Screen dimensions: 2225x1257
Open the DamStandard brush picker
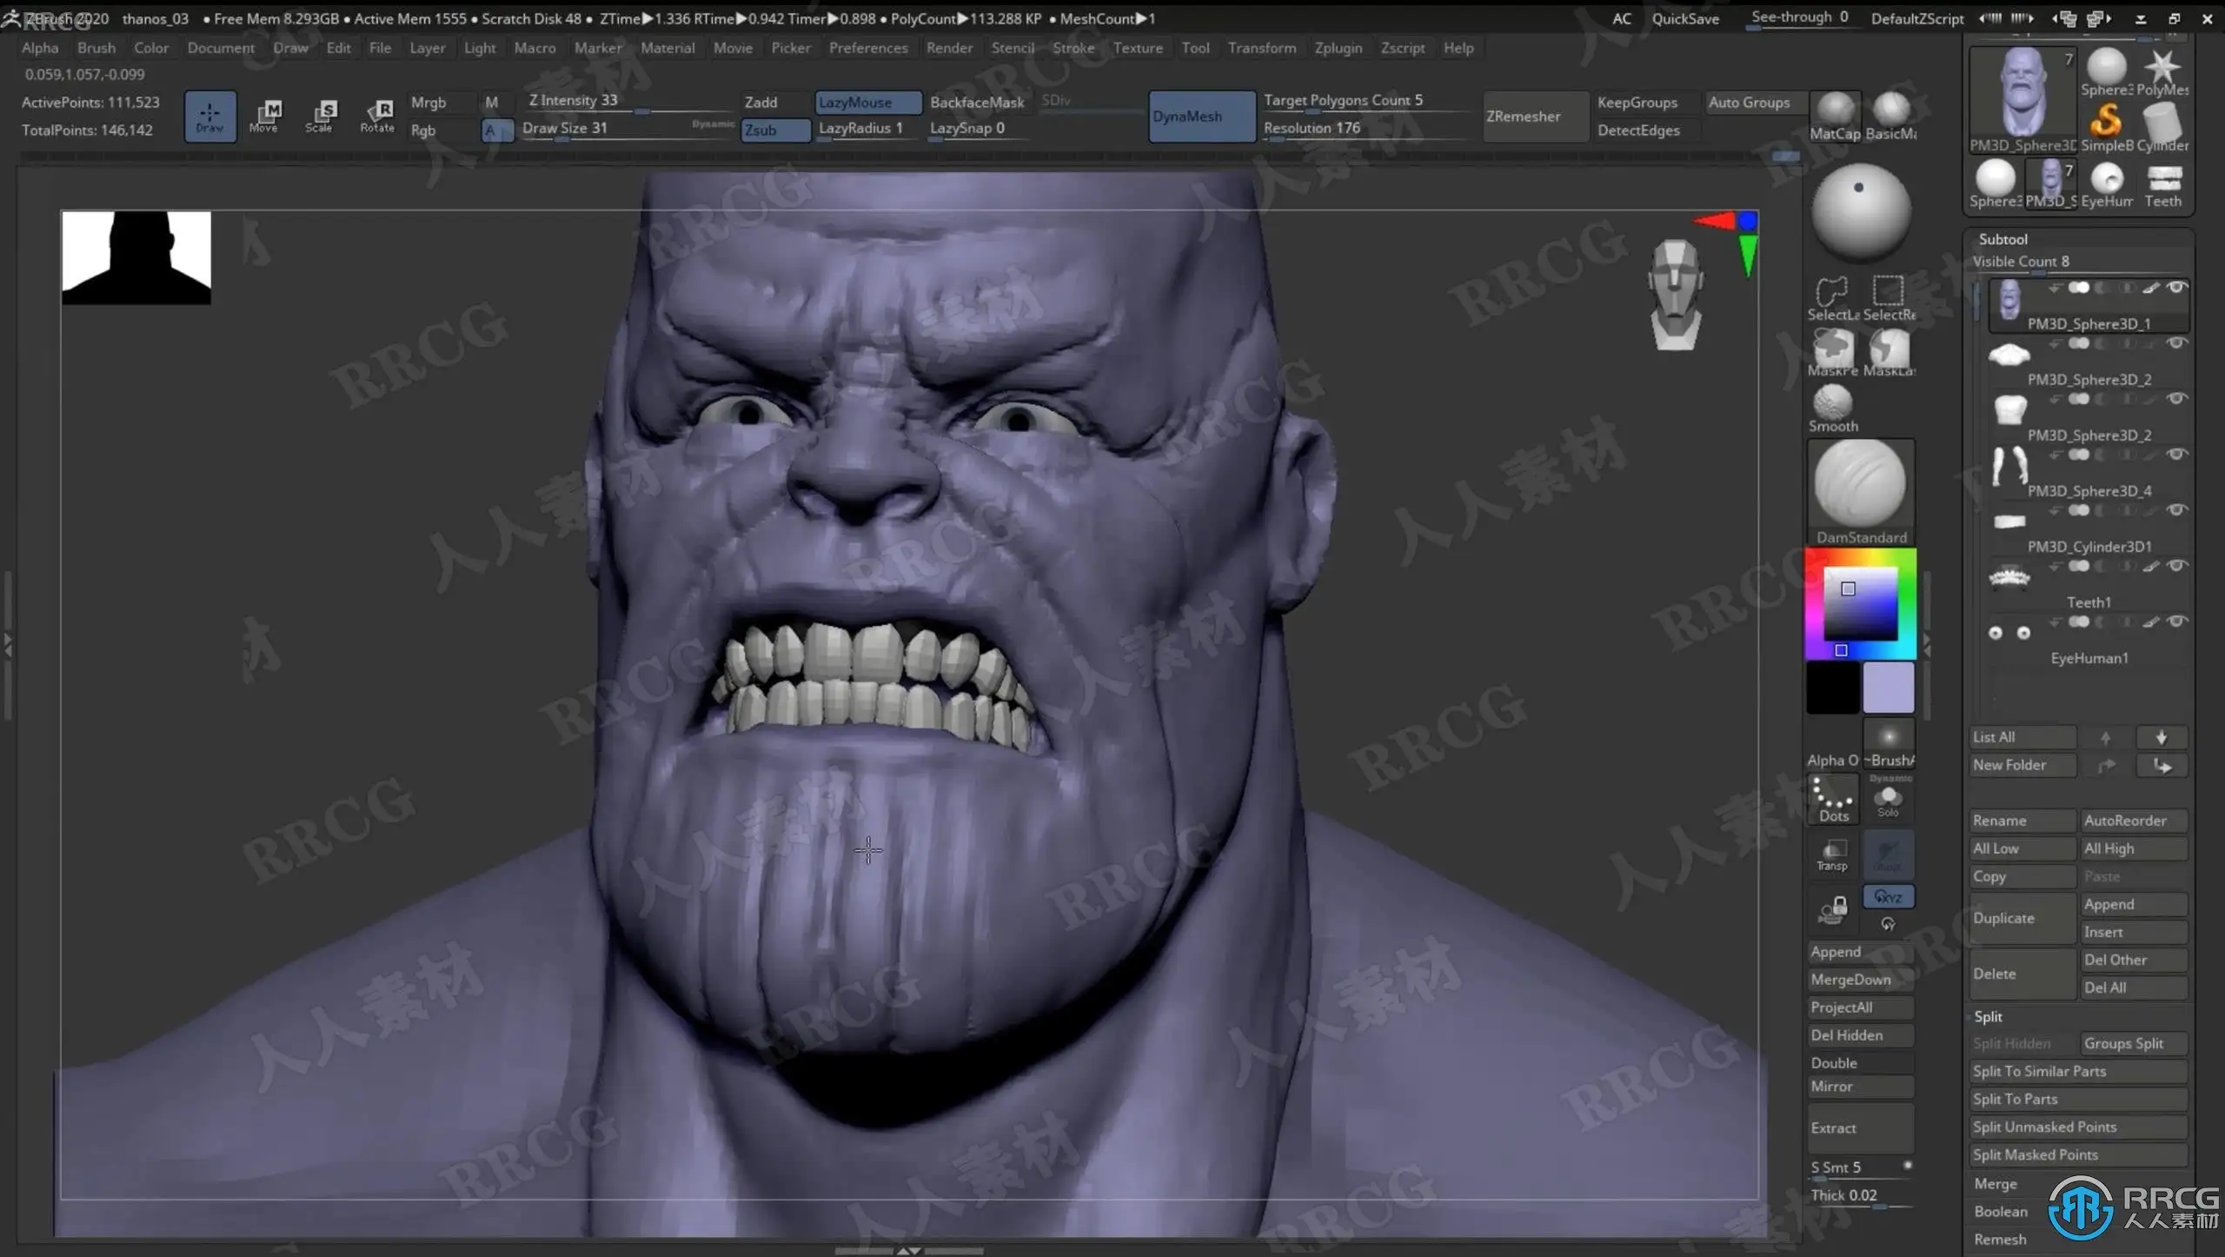pyautogui.click(x=1860, y=484)
